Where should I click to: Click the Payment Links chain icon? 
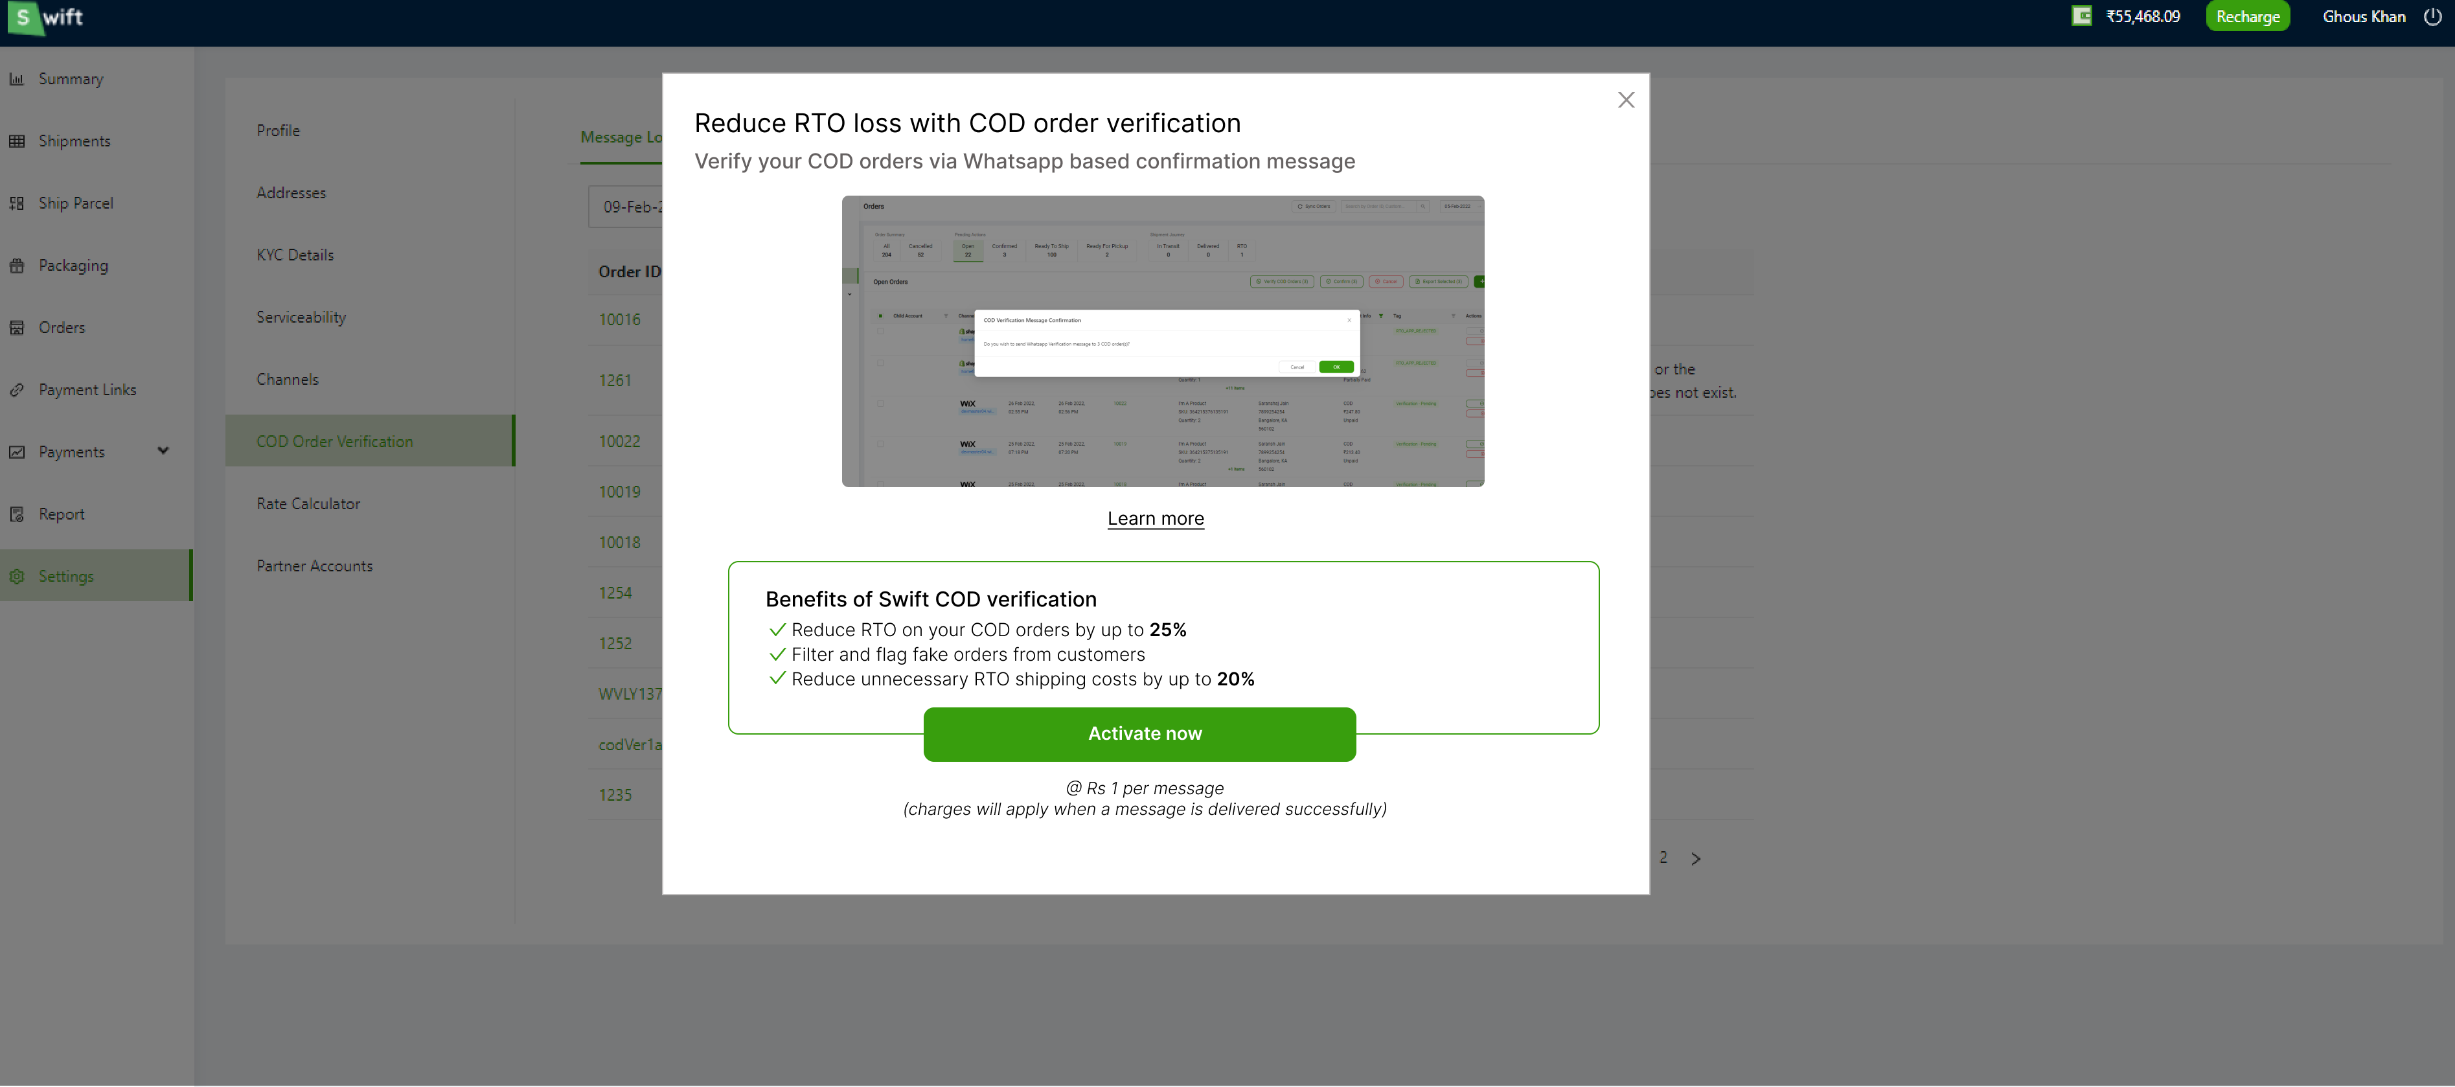pyautogui.click(x=16, y=389)
